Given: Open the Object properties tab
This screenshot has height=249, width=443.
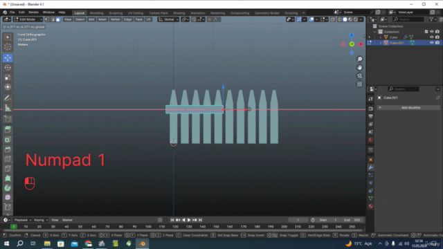Looking at the screenshot, I should pyautogui.click(x=371, y=160).
